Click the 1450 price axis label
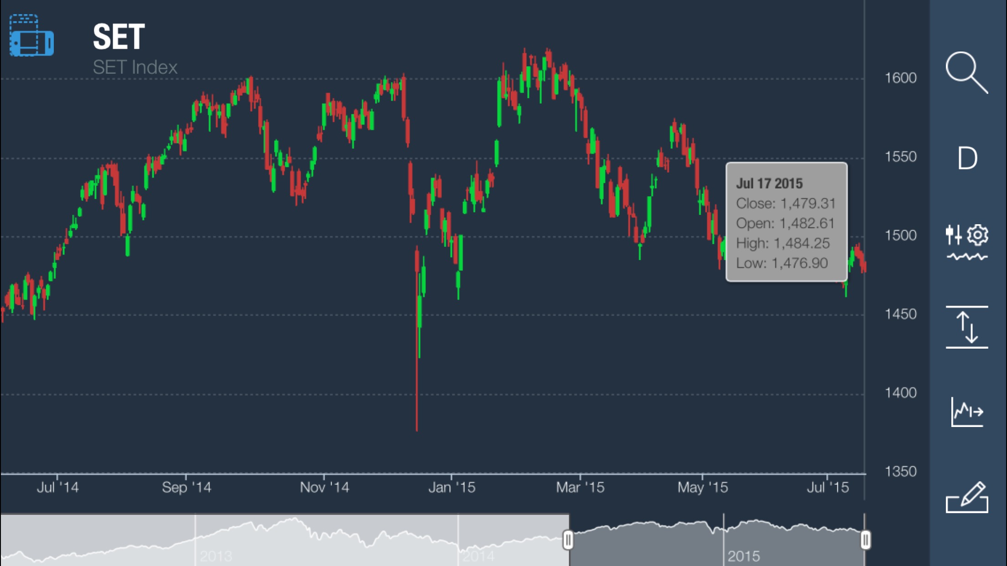 coord(900,314)
